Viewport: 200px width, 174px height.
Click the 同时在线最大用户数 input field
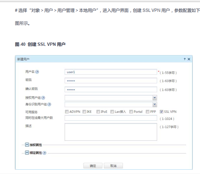click(x=110, y=118)
